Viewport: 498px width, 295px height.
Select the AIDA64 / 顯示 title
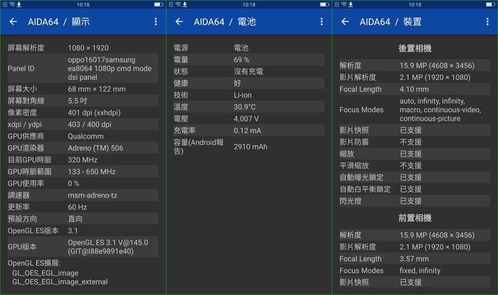59,22
